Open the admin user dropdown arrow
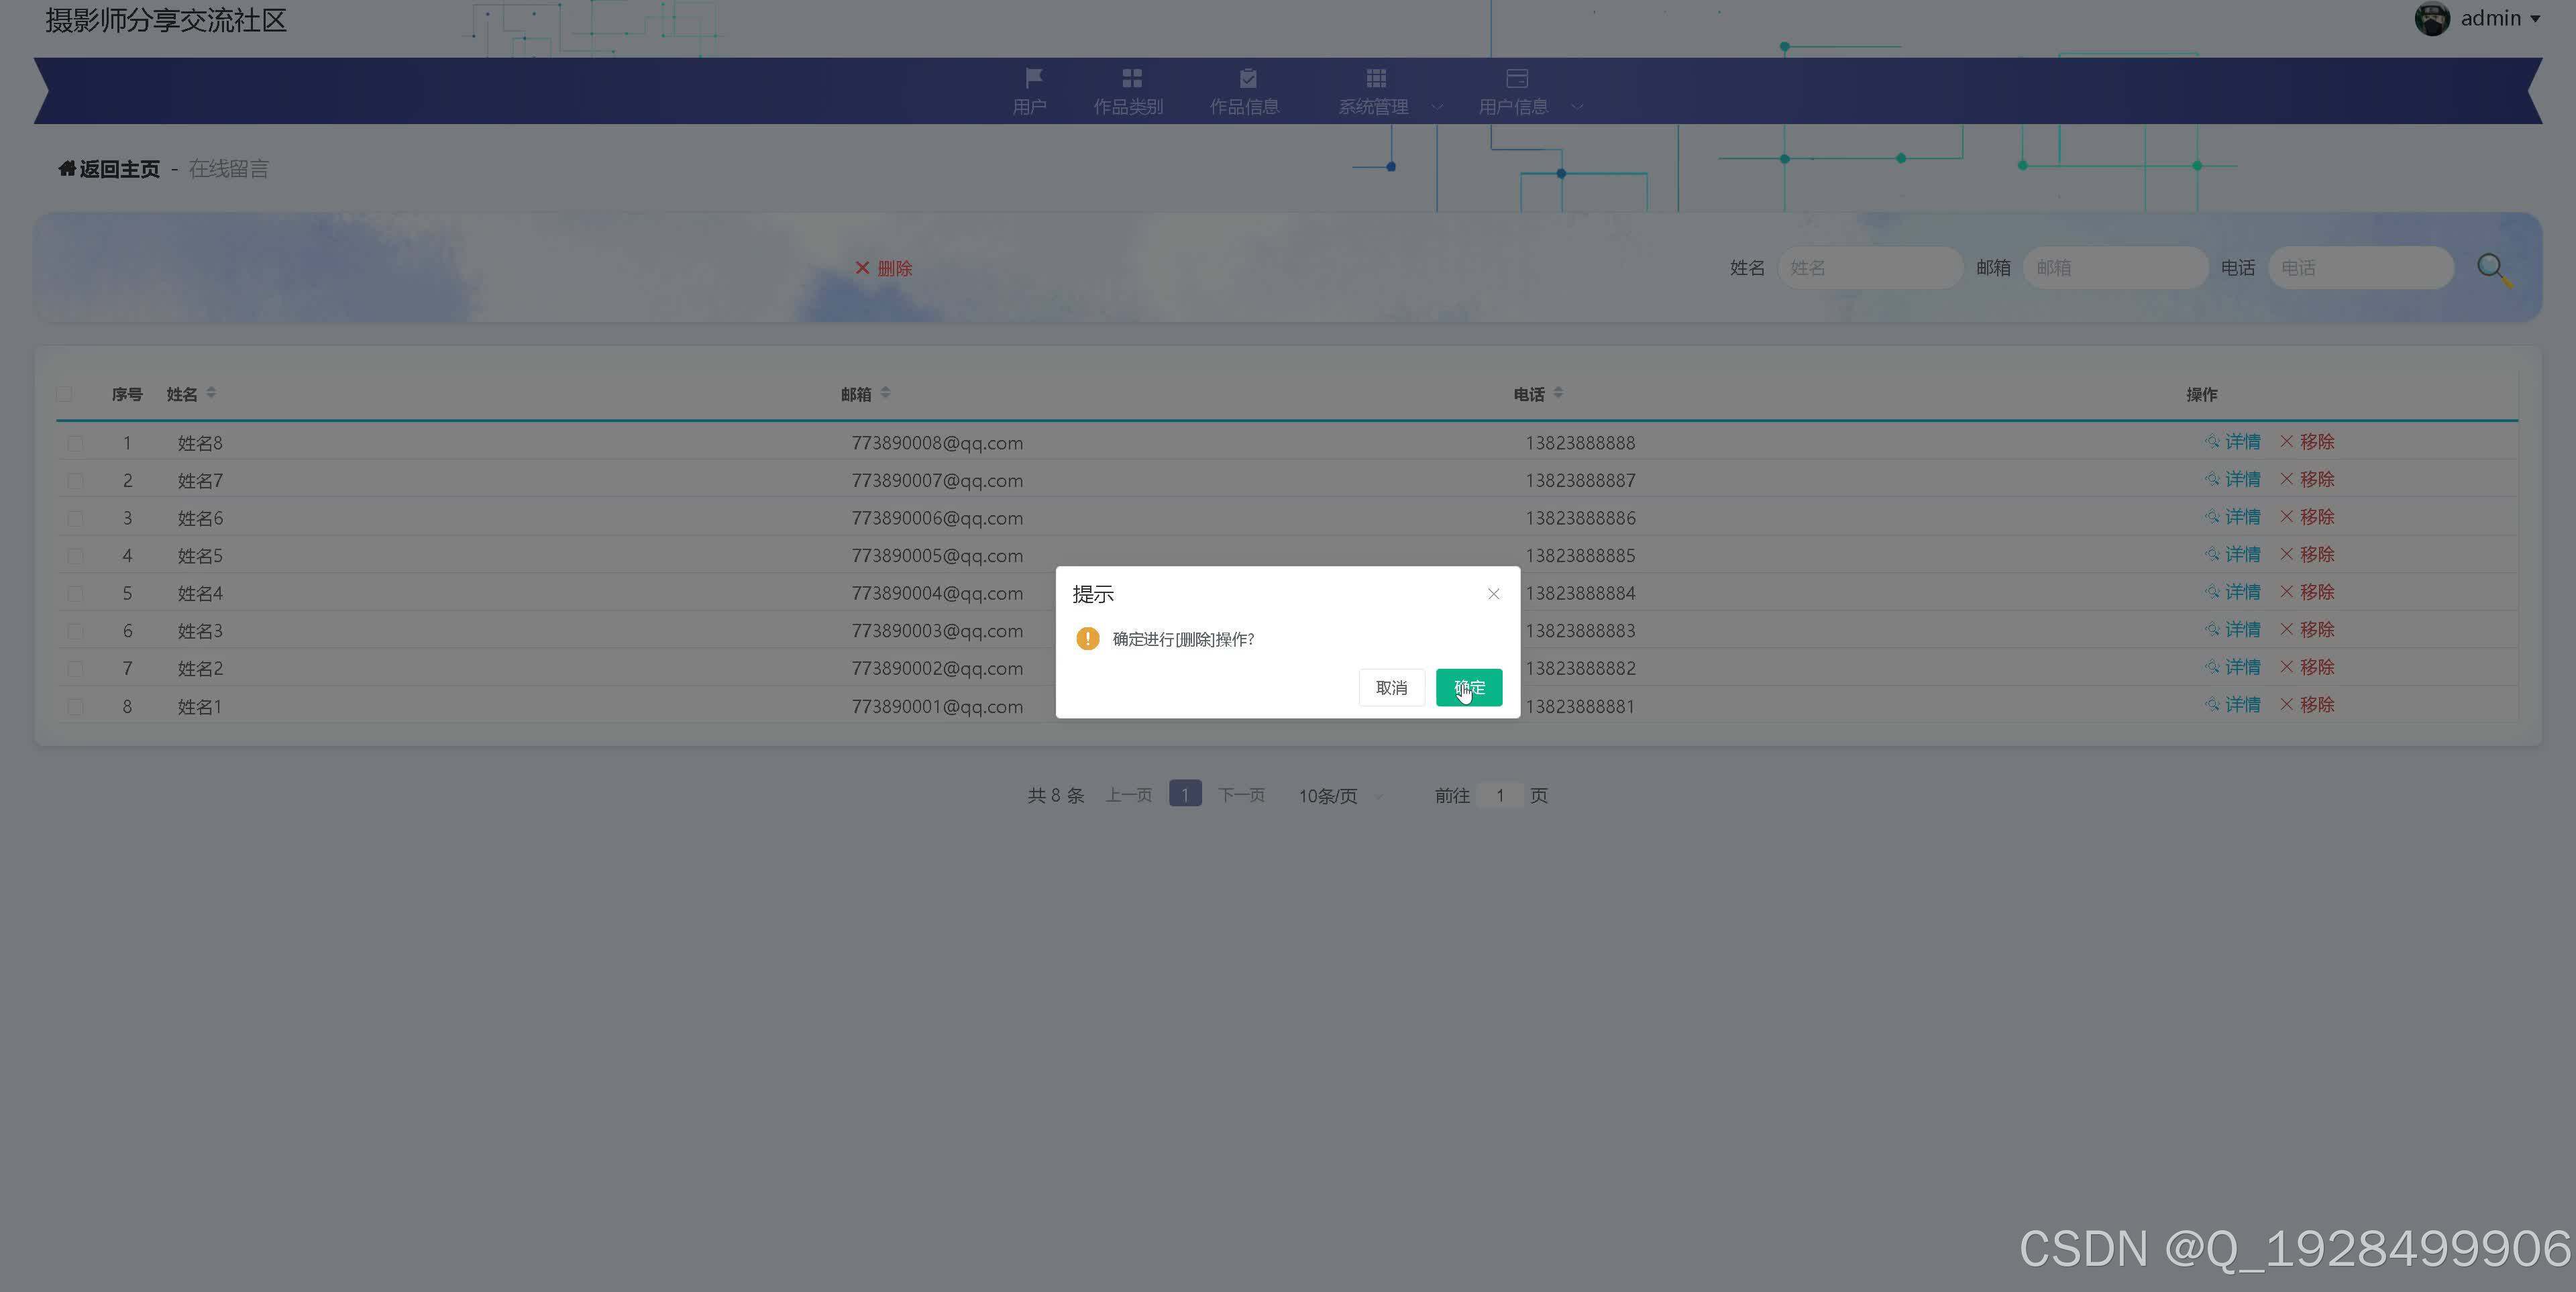The image size is (2576, 1292). click(2535, 19)
